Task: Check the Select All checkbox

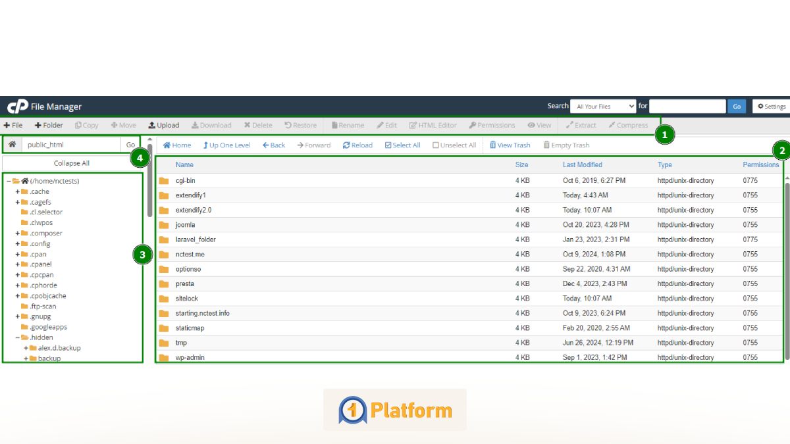Action: click(387, 145)
